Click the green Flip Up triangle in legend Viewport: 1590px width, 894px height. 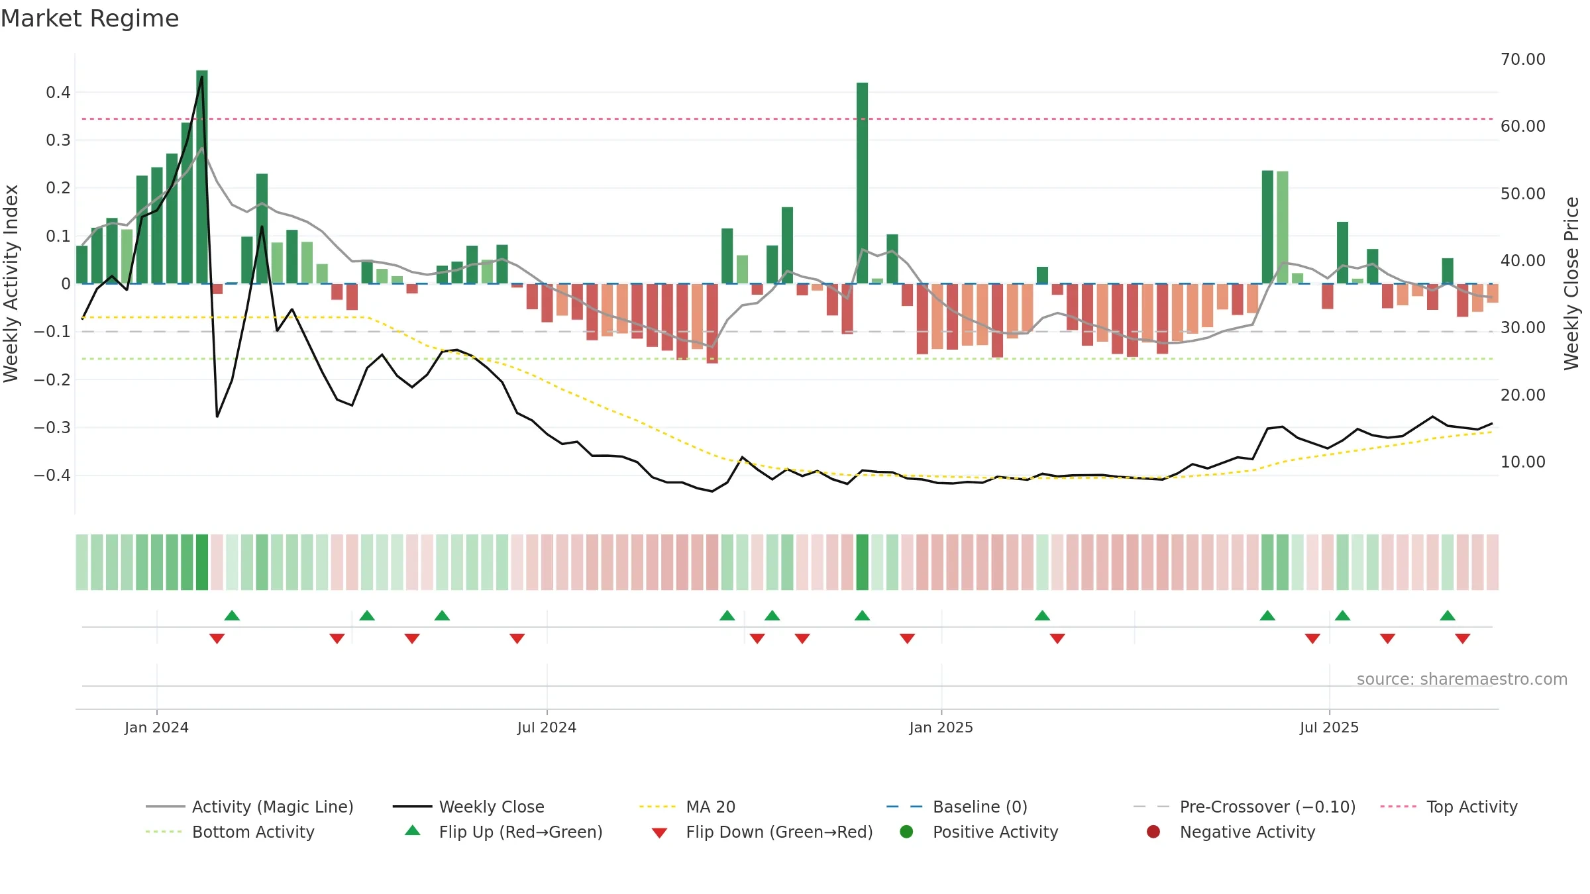click(413, 830)
